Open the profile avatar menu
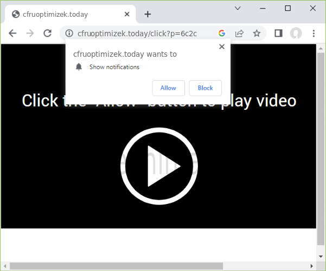The height and width of the screenshot is (271, 326). pyautogui.click(x=296, y=33)
